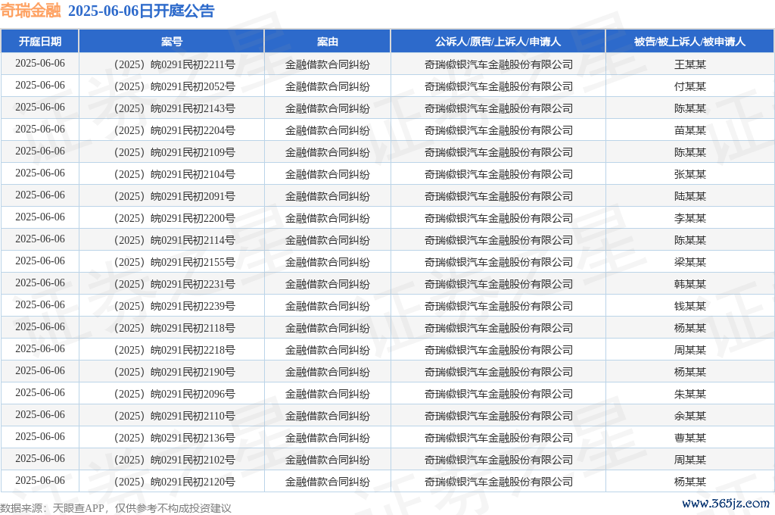The image size is (775, 515).
Task: Select case number 皖0291民初2211号
Action: [175, 64]
